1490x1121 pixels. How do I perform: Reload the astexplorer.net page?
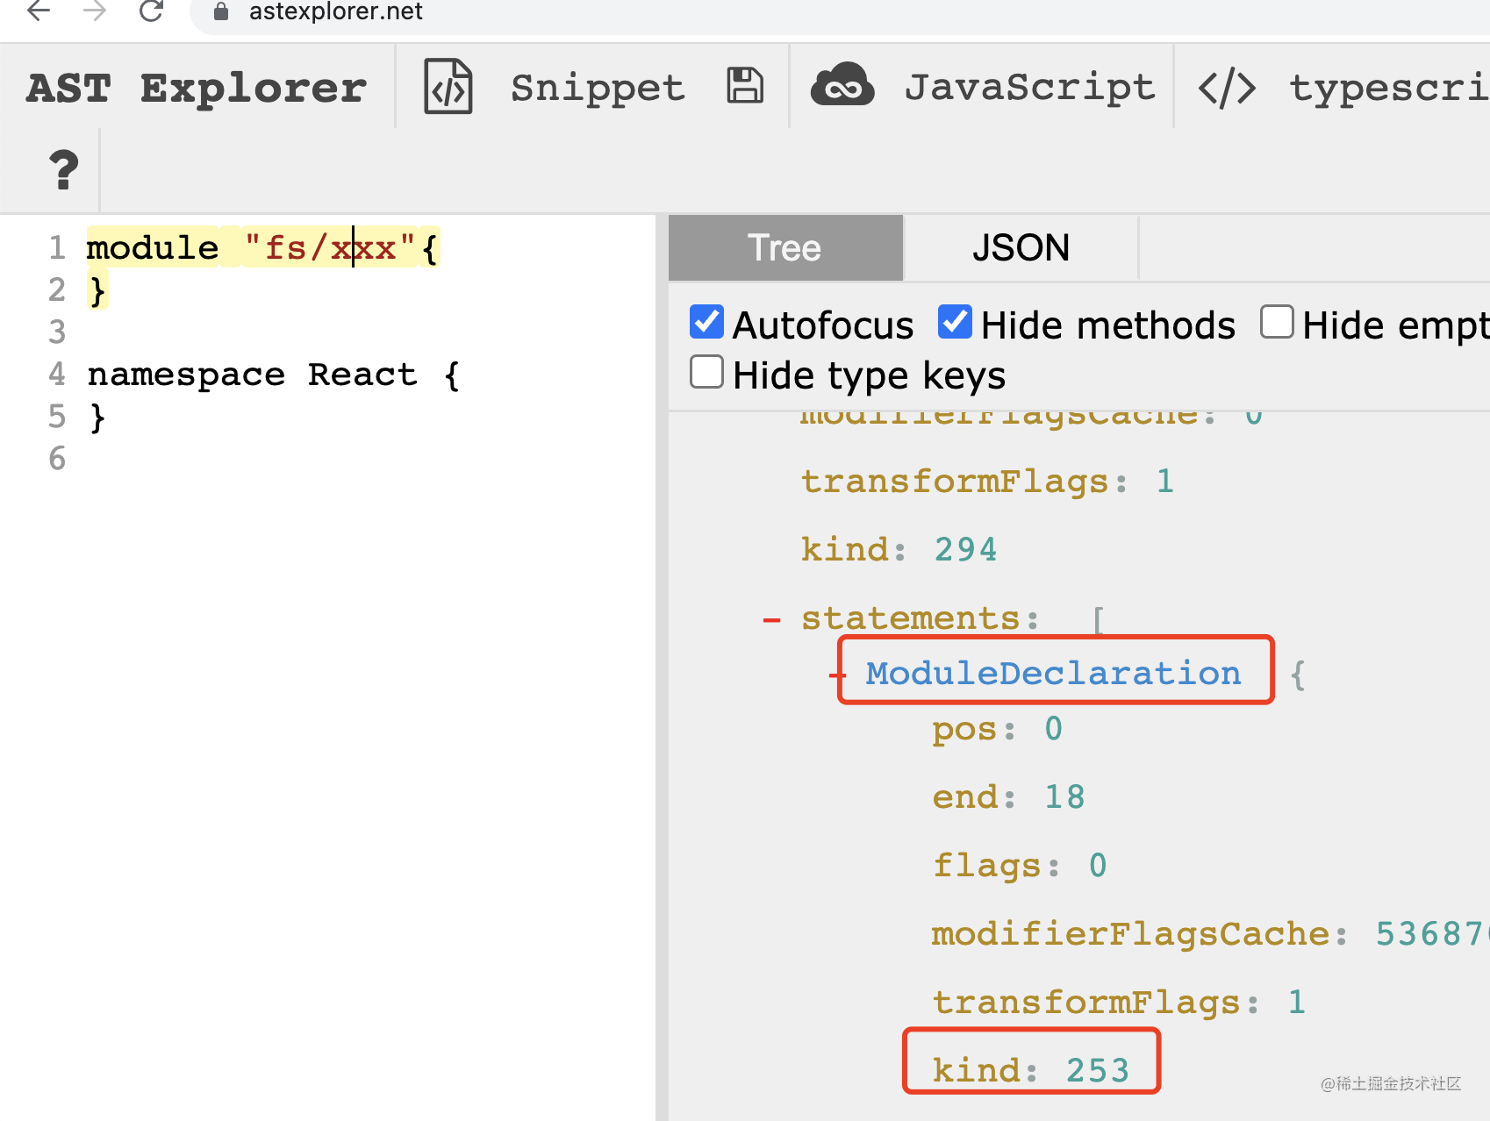pos(151,11)
